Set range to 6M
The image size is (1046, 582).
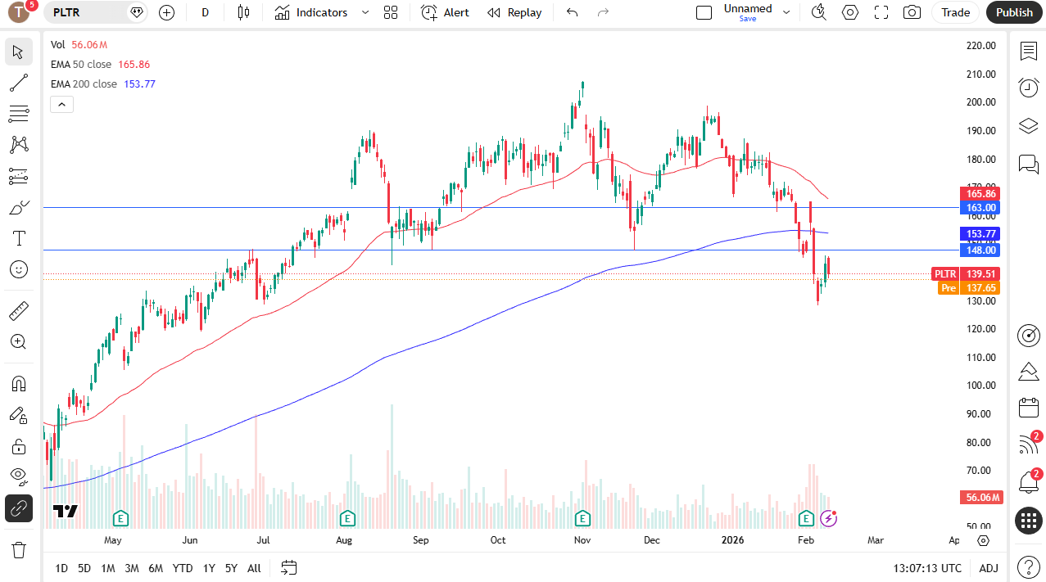(x=156, y=568)
